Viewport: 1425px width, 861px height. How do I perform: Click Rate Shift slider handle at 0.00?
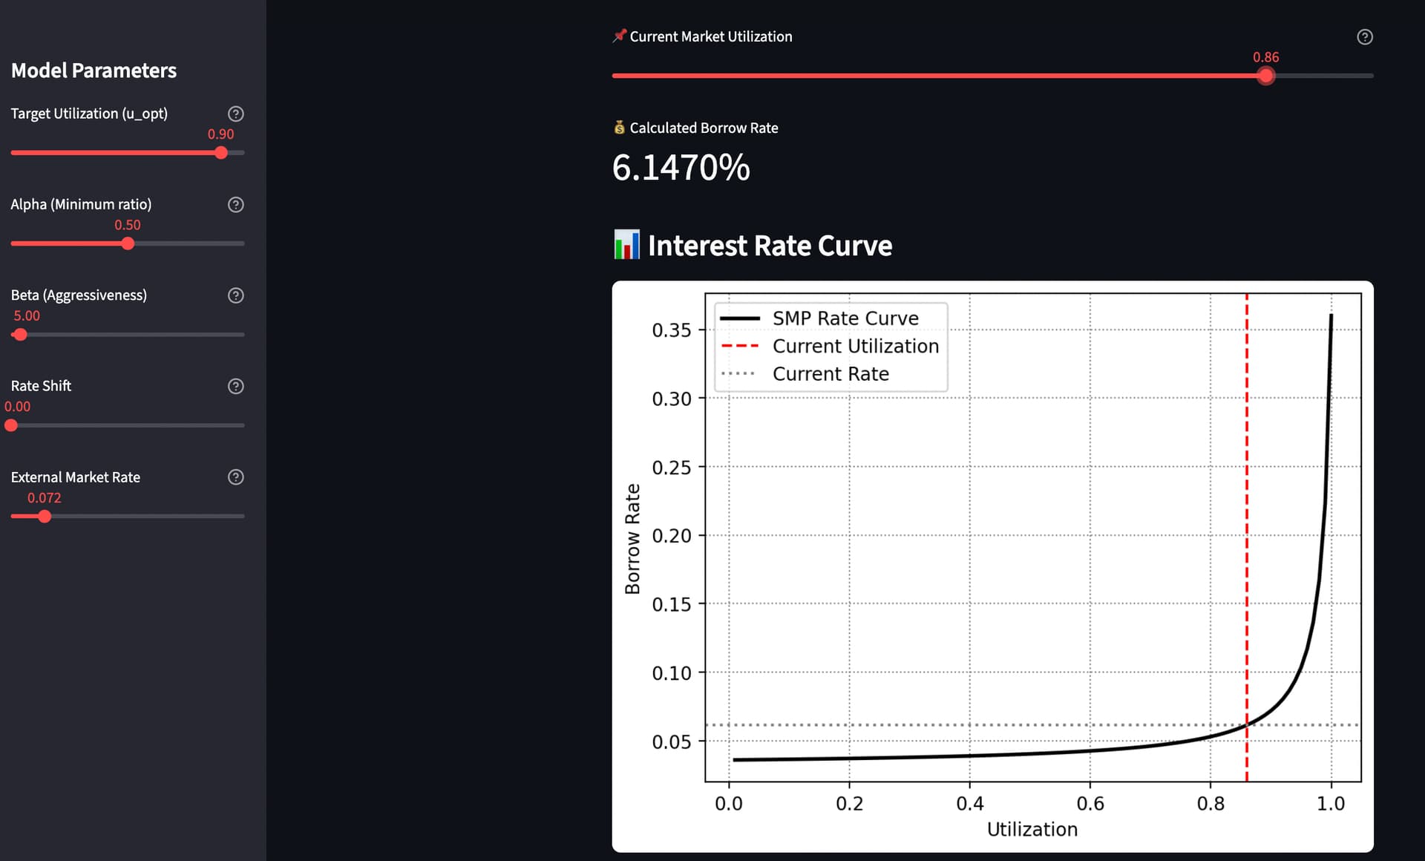(x=11, y=425)
